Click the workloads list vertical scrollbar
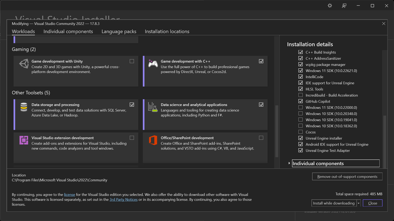This screenshot has height=221, width=394. [x=277, y=131]
